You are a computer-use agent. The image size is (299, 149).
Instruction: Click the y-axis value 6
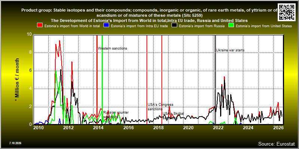point(31,71)
